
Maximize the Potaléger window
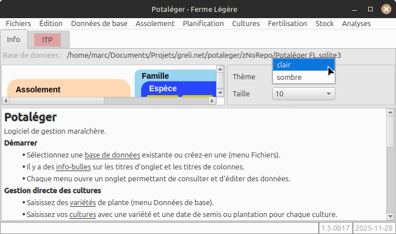tap(370, 9)
